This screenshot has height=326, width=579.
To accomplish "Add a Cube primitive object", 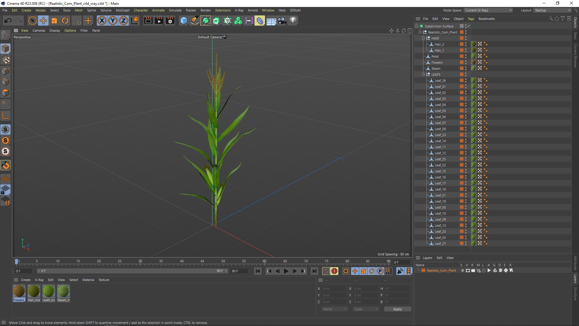I will click(184, 21).
